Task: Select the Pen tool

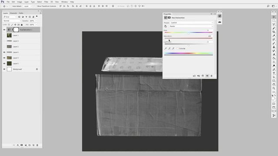Action: pos(274,69)
